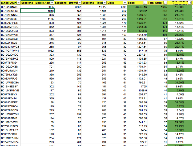Select ASIN cell B07BKV8B33
The image size is (193, 146).
point(10,19)
